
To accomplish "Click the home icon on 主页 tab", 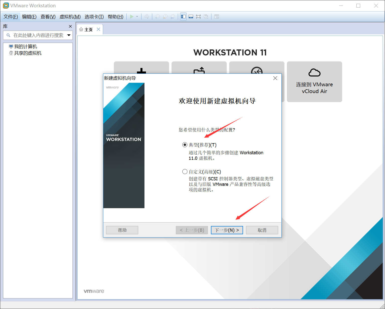I will click(81, 29).
